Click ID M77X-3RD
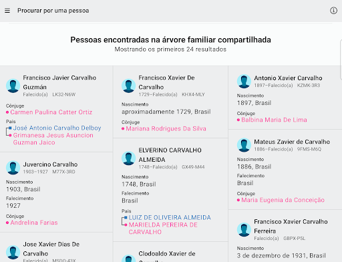Screen dimensions: 342x262 click(63, 172)
